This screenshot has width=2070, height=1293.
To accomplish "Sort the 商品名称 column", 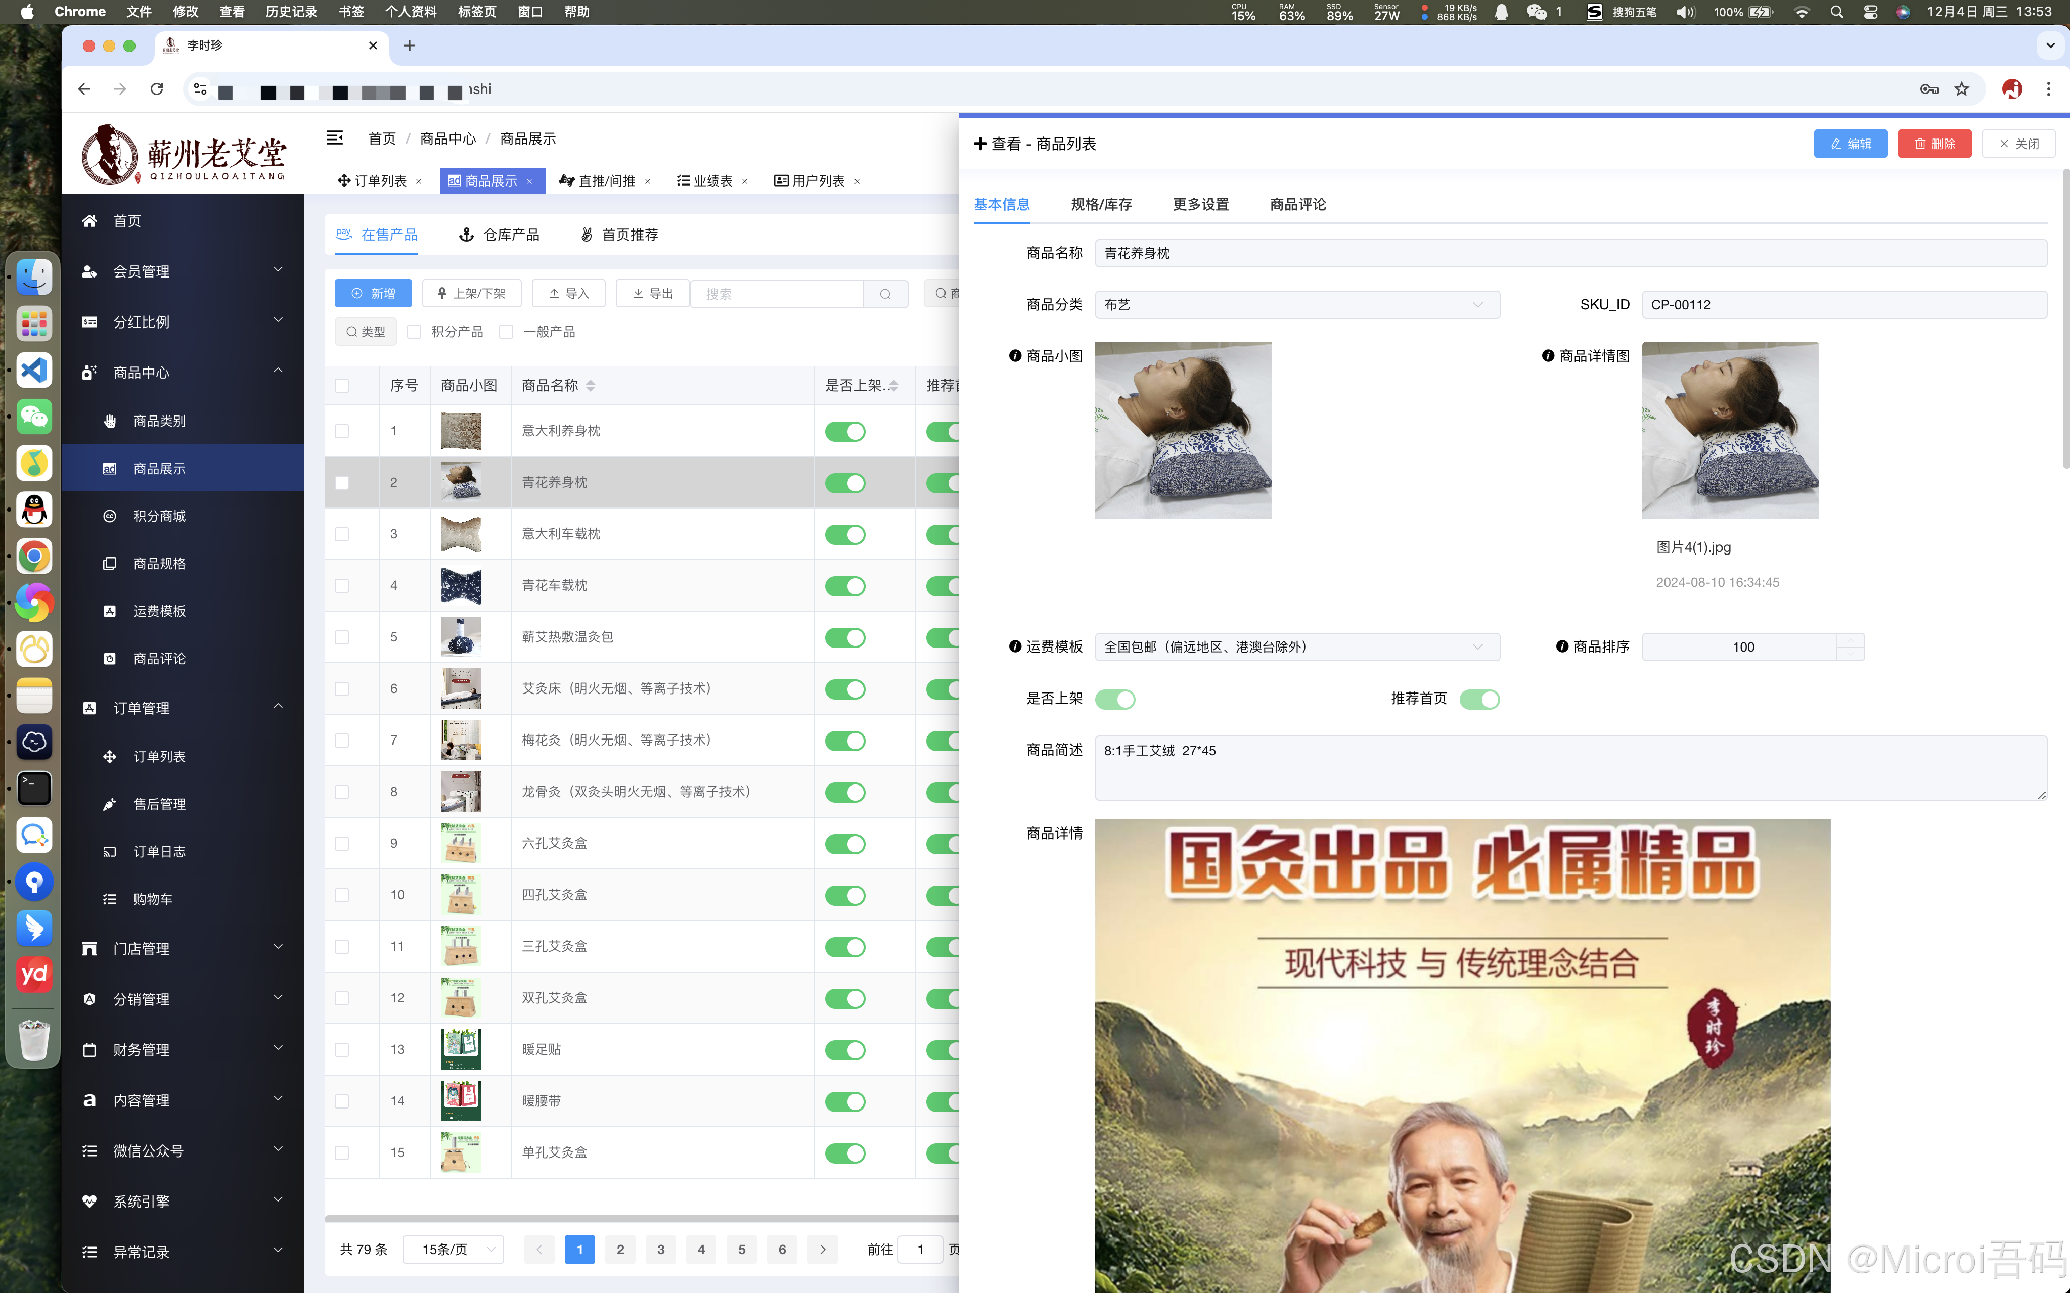I will click(x=590, y=386).
